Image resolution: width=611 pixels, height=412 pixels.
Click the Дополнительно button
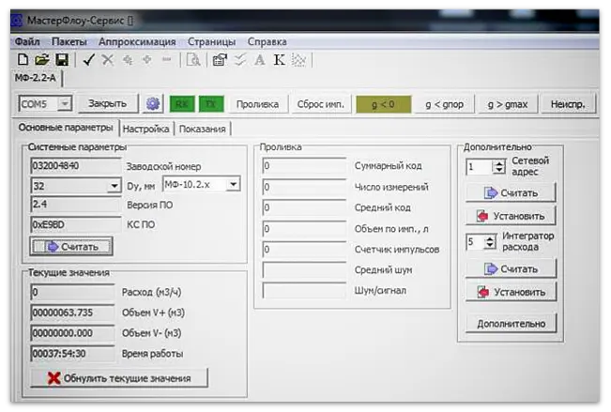point(512,324)
